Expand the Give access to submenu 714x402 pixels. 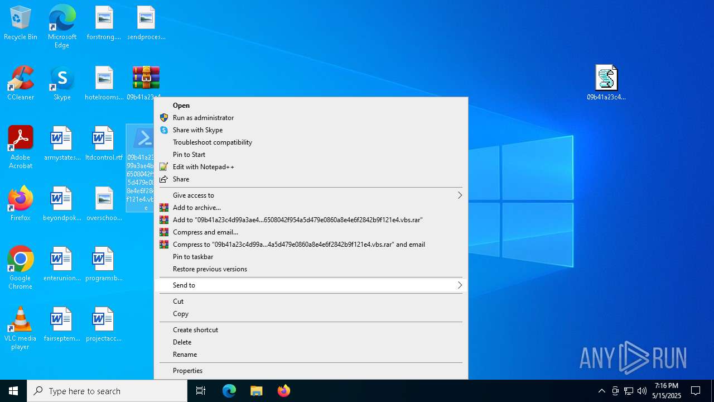(311, 195)
